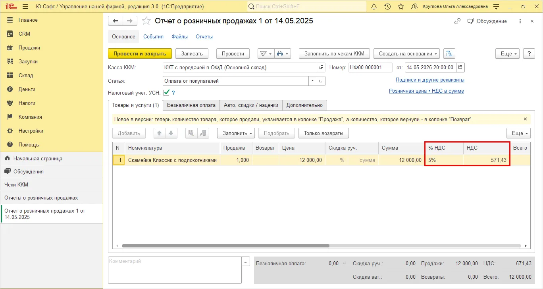Click table horizontal scrollbar

pyautogui.click(x=225, y=246)
